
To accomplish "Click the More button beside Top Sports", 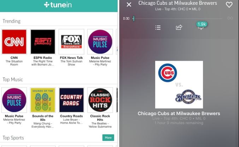I will coord(108,137).
